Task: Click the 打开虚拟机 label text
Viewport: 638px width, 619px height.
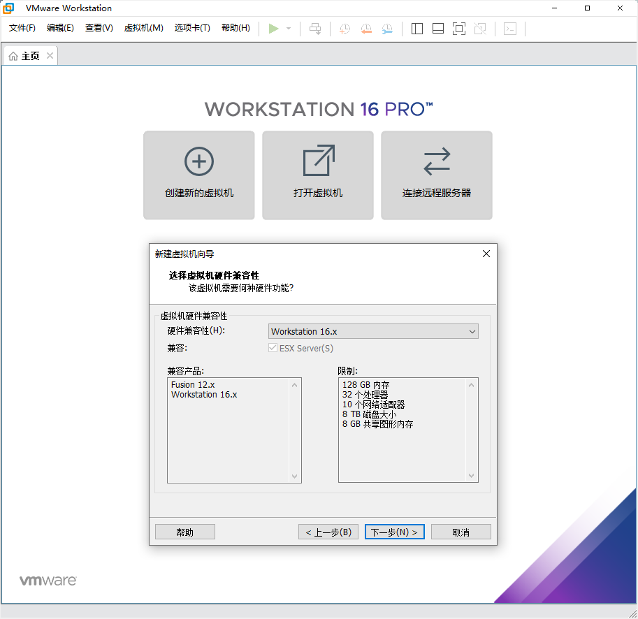Action: pyautogui.click(x=318, y=193)
